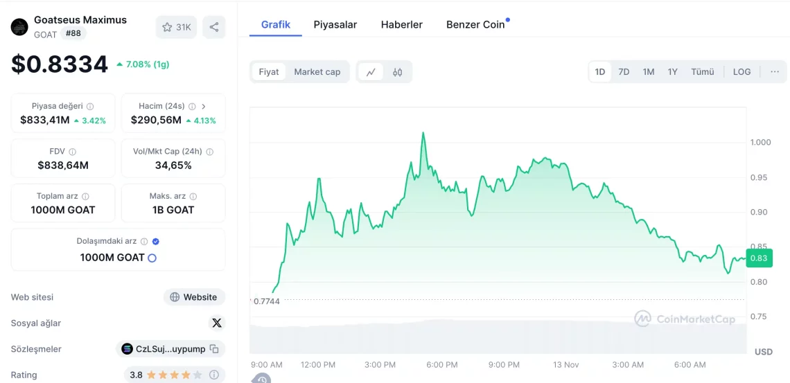The image size is (790, 383).
Task: Open the share icon button
Action: tap(214, 27)
